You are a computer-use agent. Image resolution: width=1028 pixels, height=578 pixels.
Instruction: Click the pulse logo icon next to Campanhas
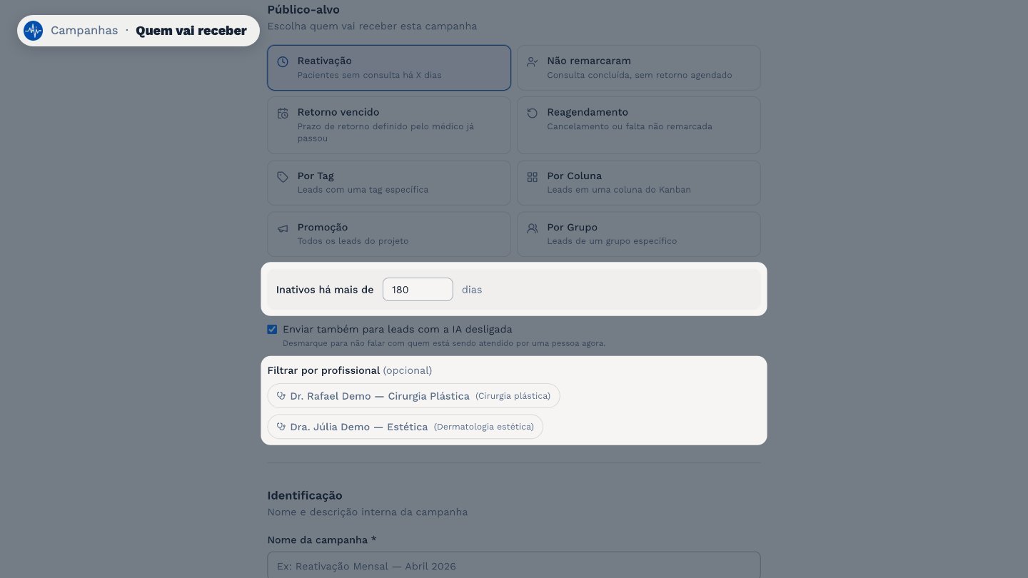coord(33,31)
